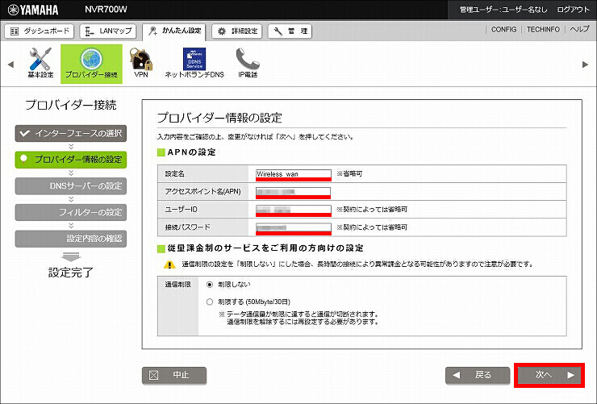
Task: Select 設定内容の確認 step
Action: point(71,239)
